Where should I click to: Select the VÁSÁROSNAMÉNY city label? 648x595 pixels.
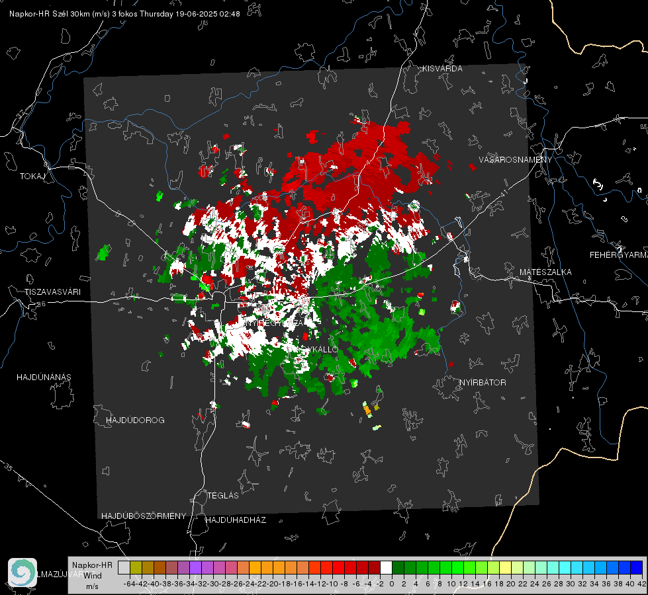tap(516, 160)
